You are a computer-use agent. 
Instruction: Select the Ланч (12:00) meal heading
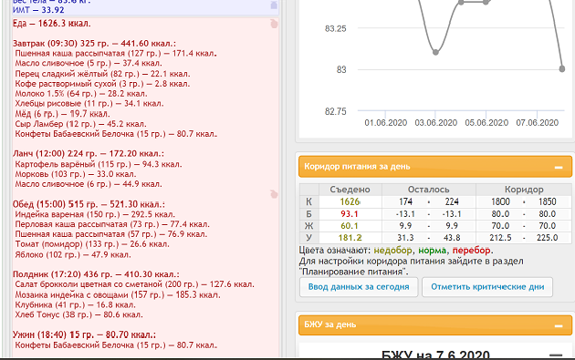click(89, 153)
